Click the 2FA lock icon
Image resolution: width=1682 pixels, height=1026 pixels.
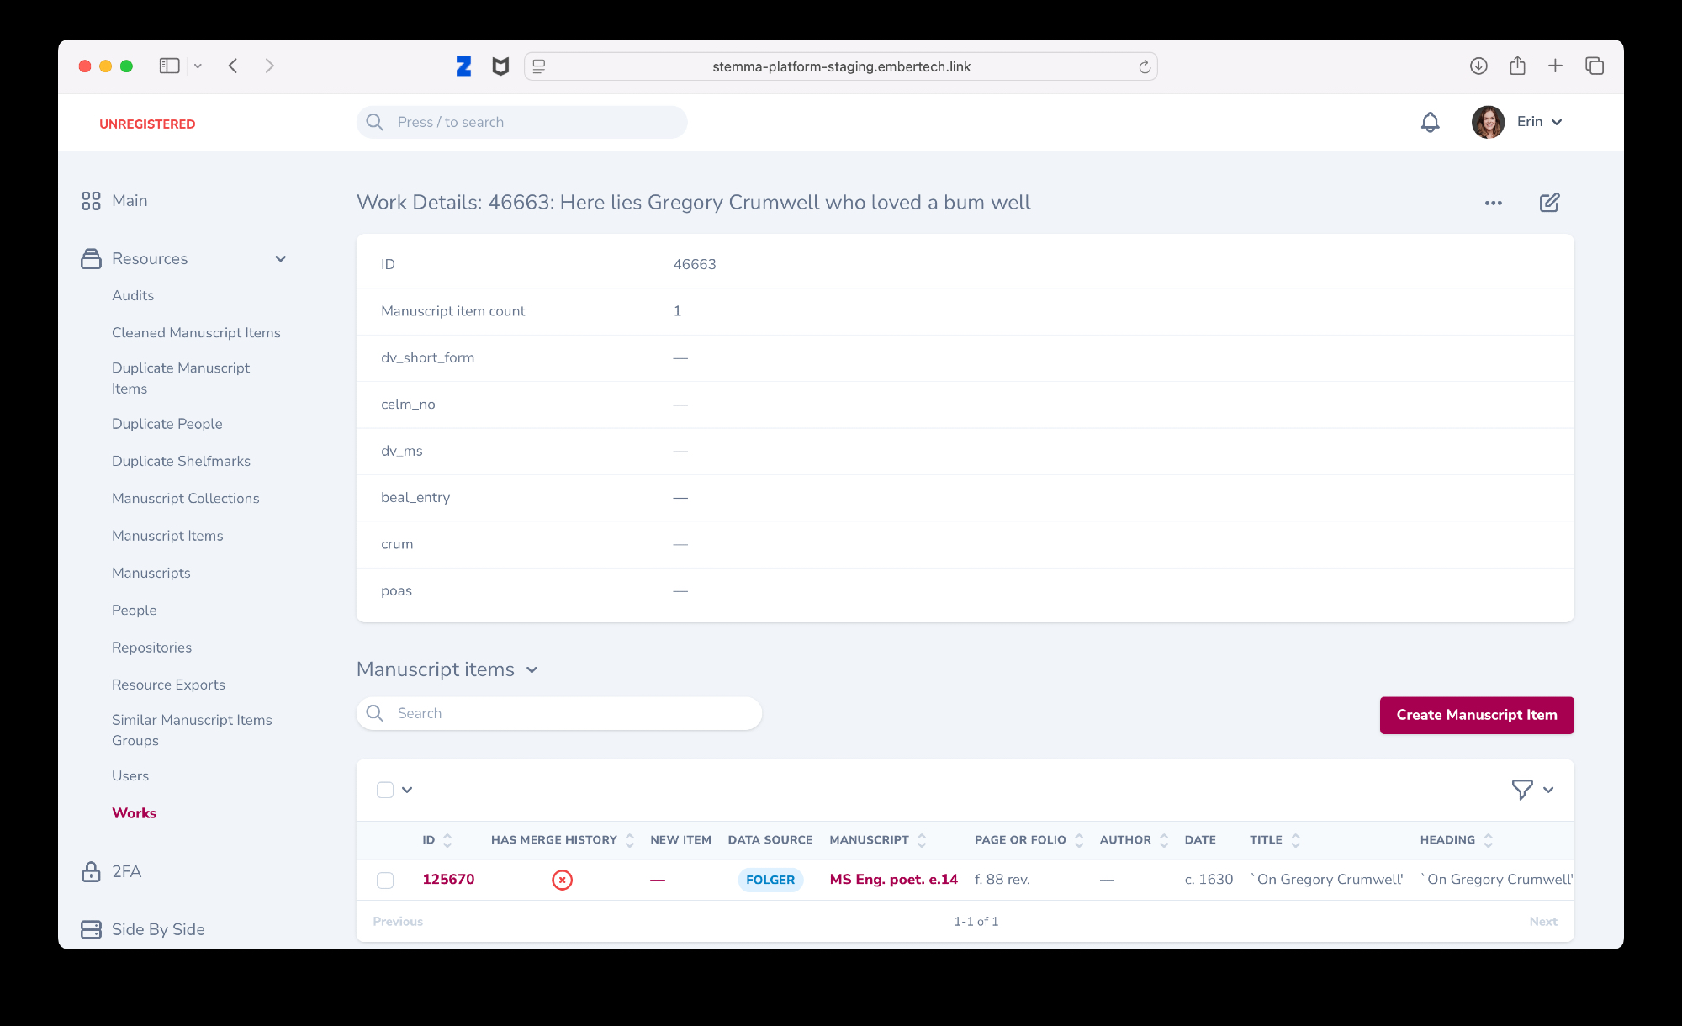tap(91, 871)
